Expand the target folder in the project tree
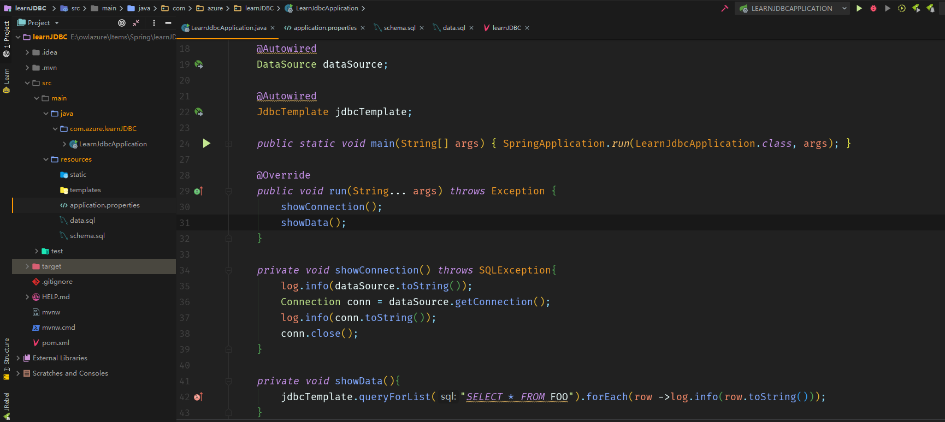This screenshot has height=422, width=945. pyautogui.click(x=27, y=266)
